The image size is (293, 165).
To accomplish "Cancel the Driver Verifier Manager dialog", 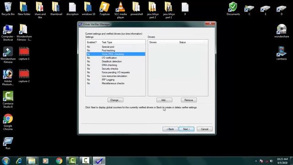I will 205,129.
